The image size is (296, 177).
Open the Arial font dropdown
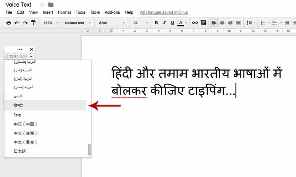[111, 23]
